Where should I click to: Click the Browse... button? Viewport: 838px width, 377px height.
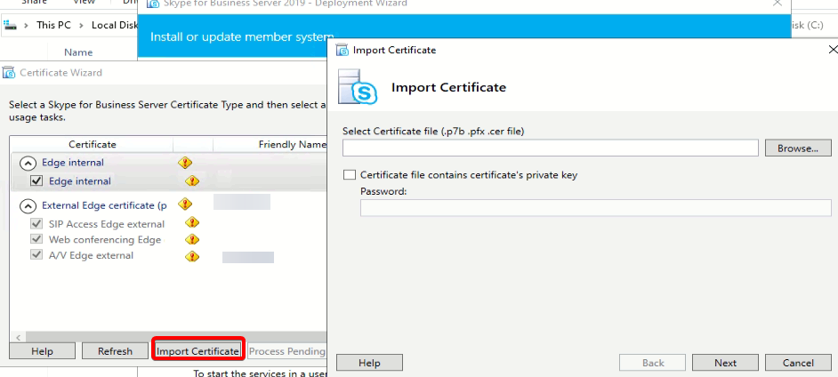(x=797, y=148)
